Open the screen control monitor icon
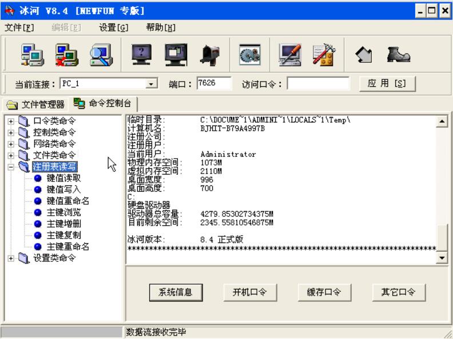This screenshot has width=453, height=339. [x=176, y=54]
